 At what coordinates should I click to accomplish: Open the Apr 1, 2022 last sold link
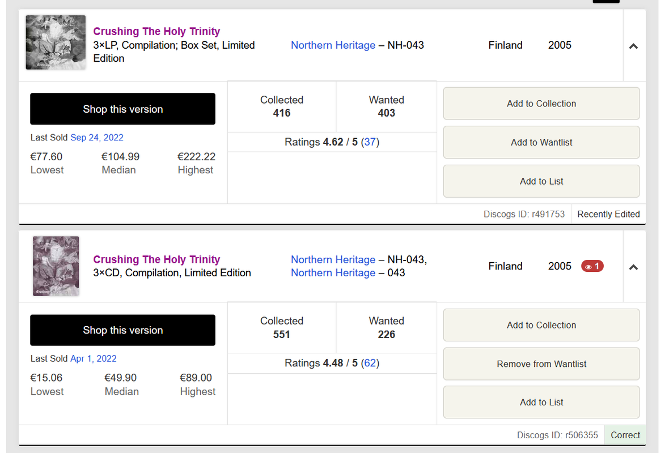point(93,358)
